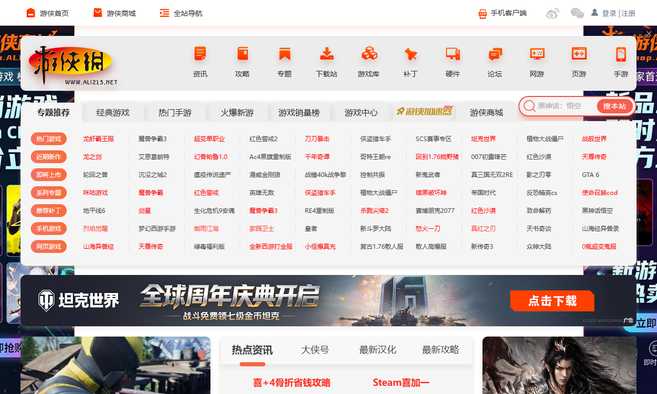The height and width of the screenshot is (394, 657).
Task: Open 黑神话悟空 patch link
Action: click(x=597, y=210)
